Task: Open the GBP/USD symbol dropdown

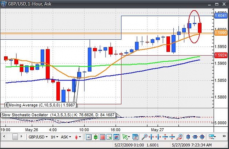Action: coord(38,137)
